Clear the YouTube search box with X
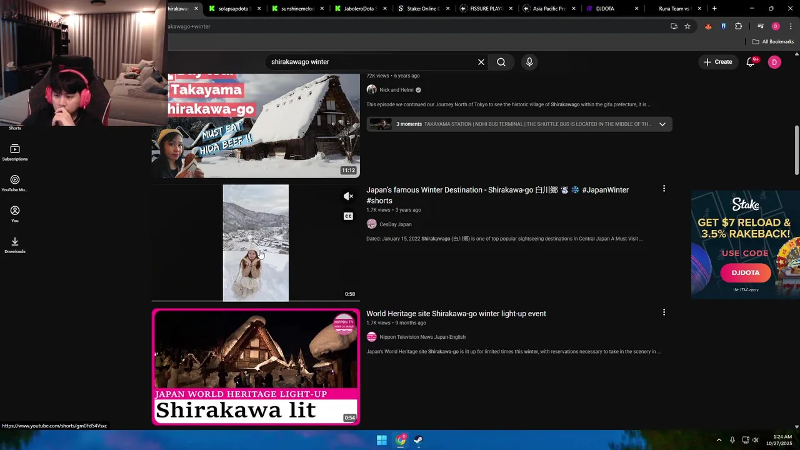Viewport: 800px width, 450px height. click(481, 62)
